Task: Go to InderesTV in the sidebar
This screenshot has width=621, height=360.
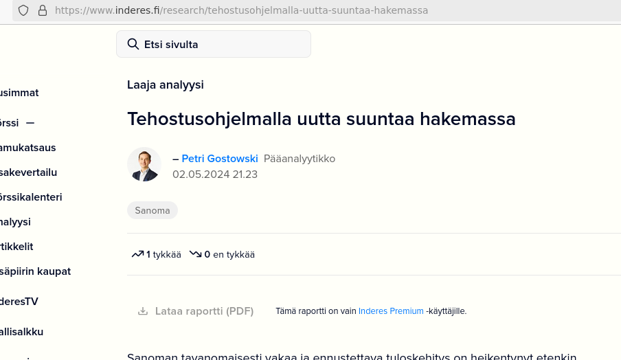Action: click(x=19, y=302)
